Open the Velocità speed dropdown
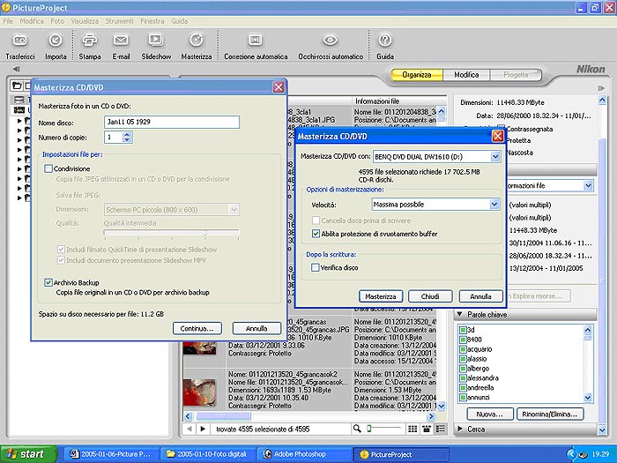Image resolution: width=617 pixels, height=463 pixels. click(494, 205)
